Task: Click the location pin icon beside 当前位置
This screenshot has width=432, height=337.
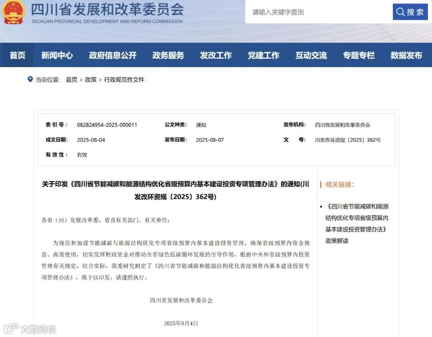Action: [x=30, y=79]
